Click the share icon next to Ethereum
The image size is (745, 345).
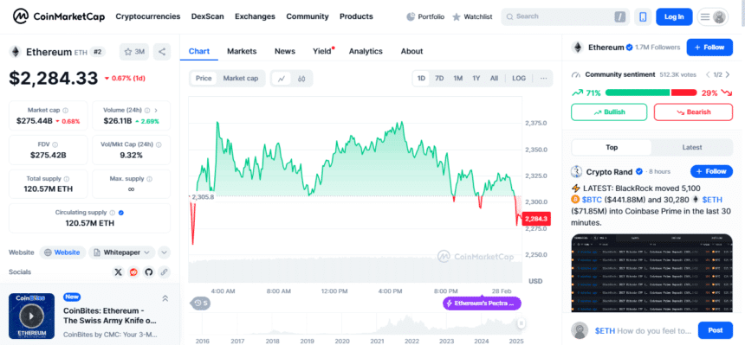(162, 52)
